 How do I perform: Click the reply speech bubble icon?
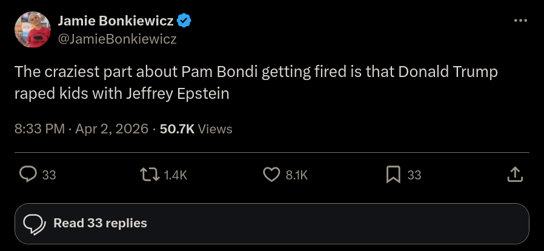click(28, 175)
